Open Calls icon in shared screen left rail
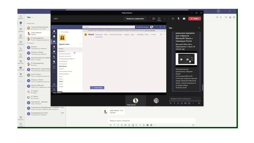The height and width of the screenshot is (143, 254). tap(54, 57)
